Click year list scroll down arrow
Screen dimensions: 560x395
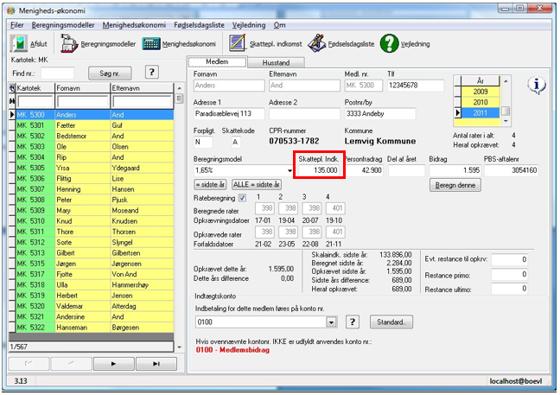coord(506,121)
